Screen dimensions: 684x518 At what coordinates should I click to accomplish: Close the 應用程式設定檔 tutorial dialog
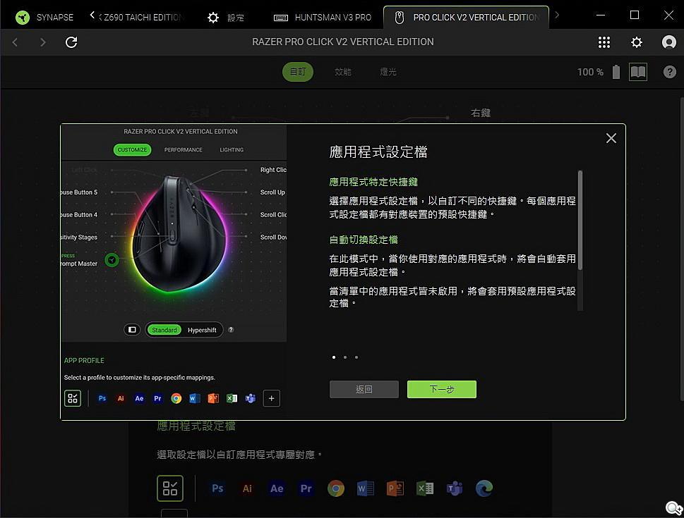(611, 138)
